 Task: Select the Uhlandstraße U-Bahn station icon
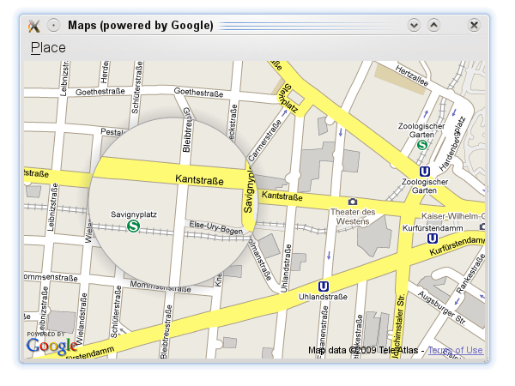[324, 286]
